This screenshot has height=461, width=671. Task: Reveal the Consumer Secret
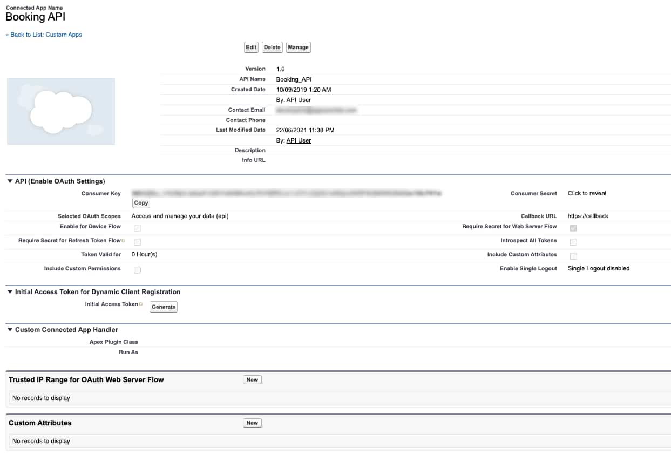click(x=587, y=193)
